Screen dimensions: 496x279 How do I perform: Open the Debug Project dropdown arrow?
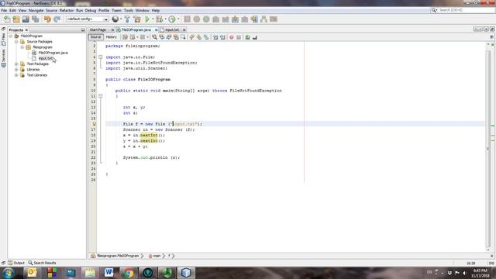pos(165,19)
